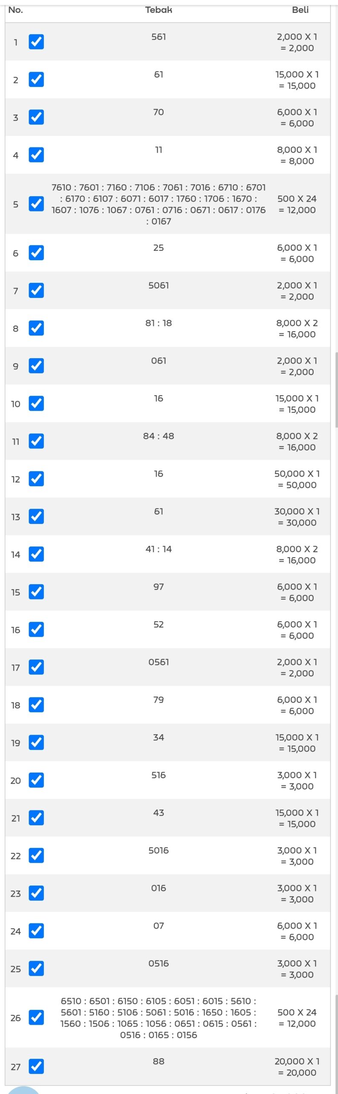Toggle the row 8 checkbox (81 : 18)
This screenshot has height=1094, width=338.
click(36, 328)
